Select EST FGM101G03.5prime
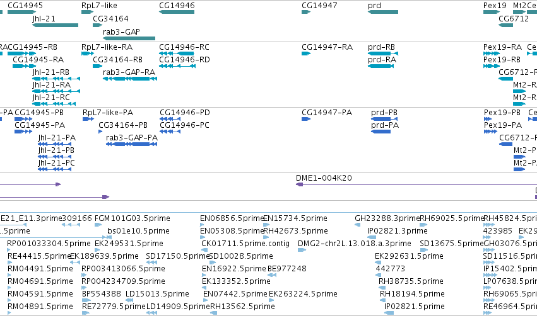Image resolution: width=537 pixels, height=316 pixels. tap(98, 225)
